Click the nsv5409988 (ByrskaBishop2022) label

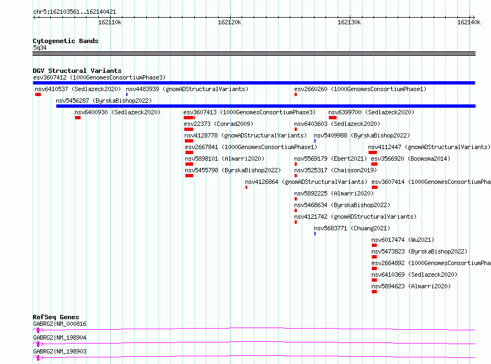click(x=362, y=135)
